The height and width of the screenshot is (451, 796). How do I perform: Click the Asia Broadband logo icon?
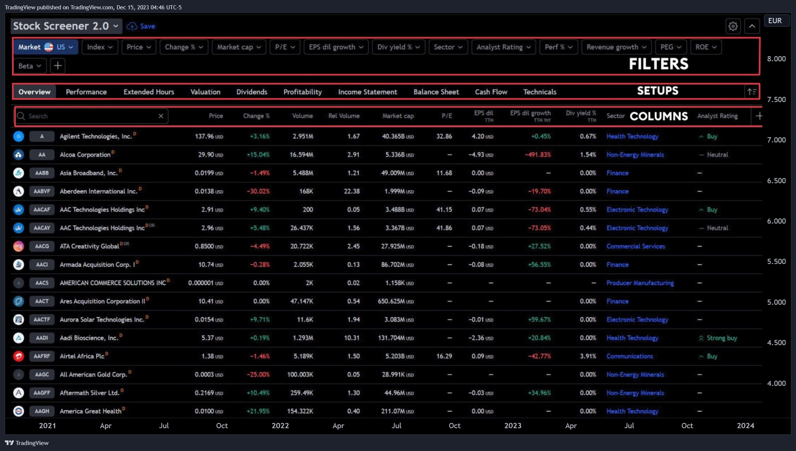pyautogui.click(x=18, y=173)
